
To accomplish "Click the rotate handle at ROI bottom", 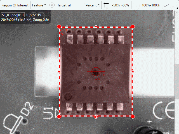I will (96, 117).
